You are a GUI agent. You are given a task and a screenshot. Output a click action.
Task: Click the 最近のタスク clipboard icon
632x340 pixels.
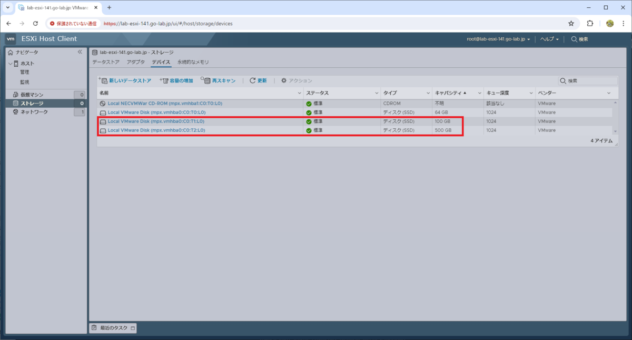point(94,328)
